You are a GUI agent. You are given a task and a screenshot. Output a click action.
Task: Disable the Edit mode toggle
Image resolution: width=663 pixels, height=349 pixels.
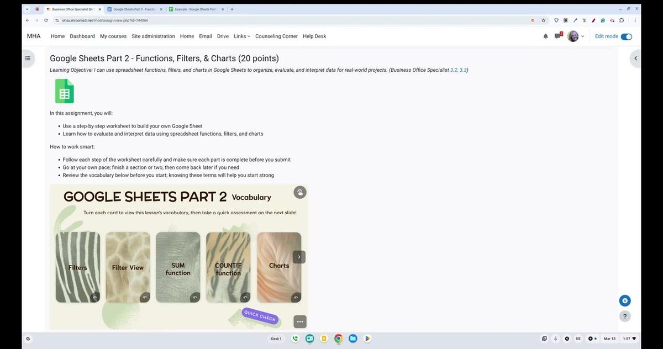[626, 36]
